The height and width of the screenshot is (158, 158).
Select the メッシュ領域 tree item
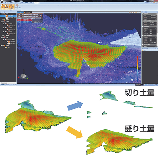tap(12, 39)
